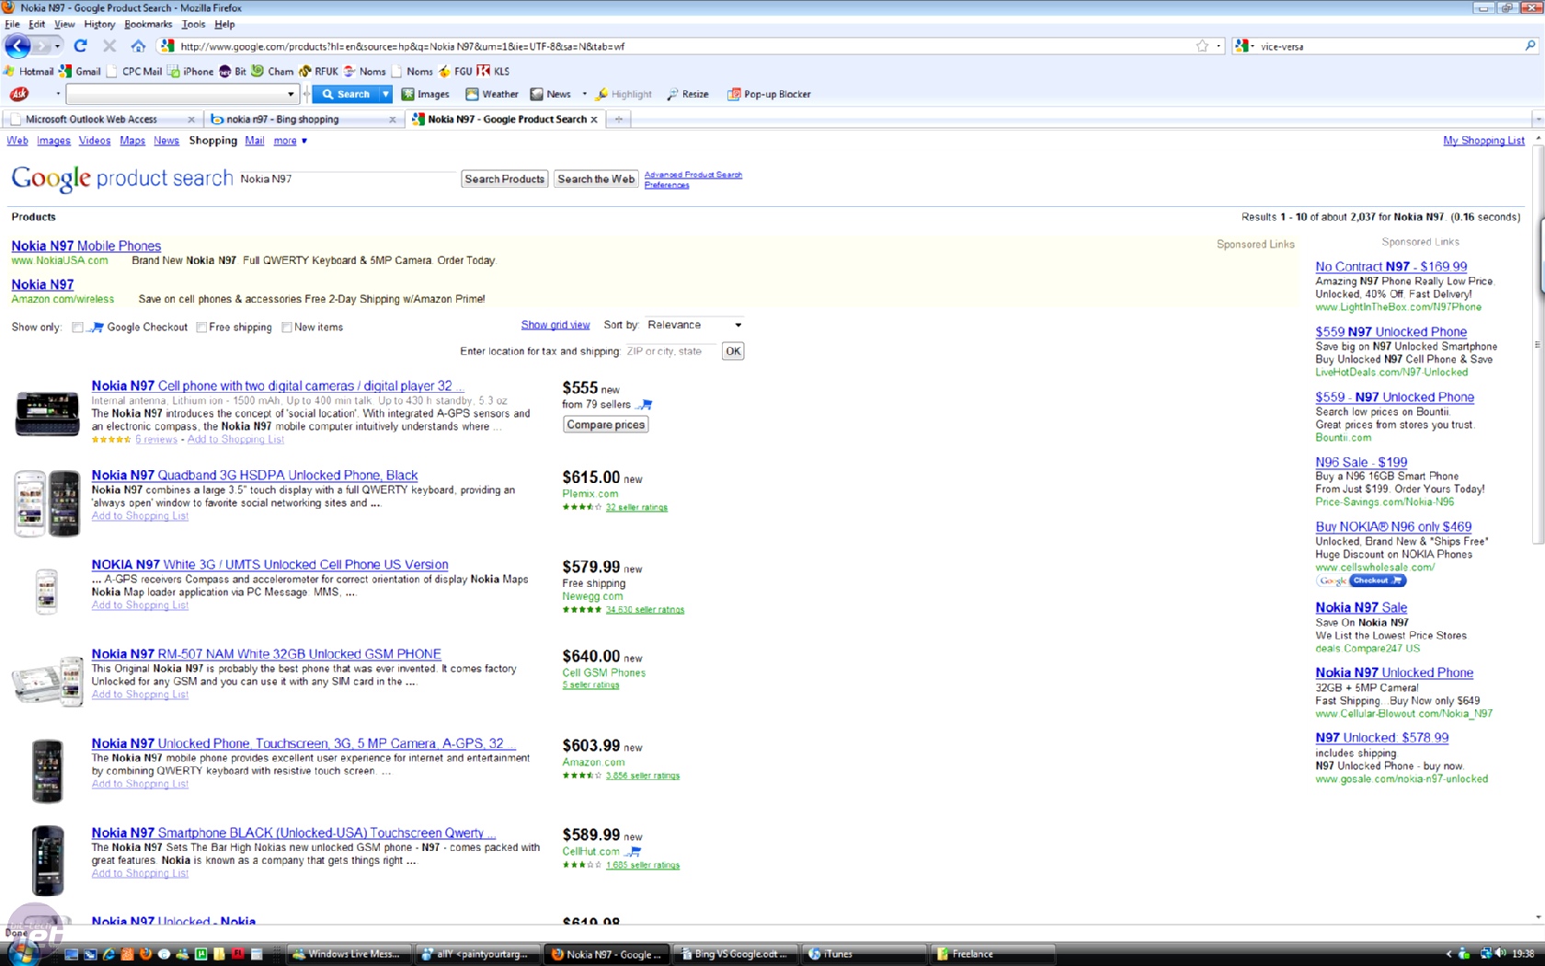Click the volume icon in the system tray
1545x966 pixels.
pos(1501,953)
